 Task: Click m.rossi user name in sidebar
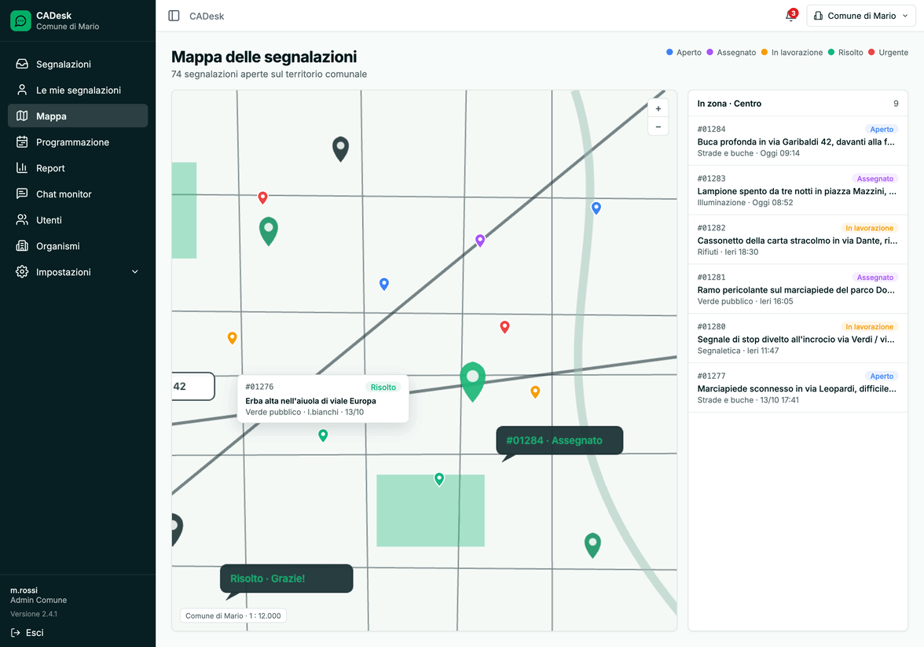(24, 590)
